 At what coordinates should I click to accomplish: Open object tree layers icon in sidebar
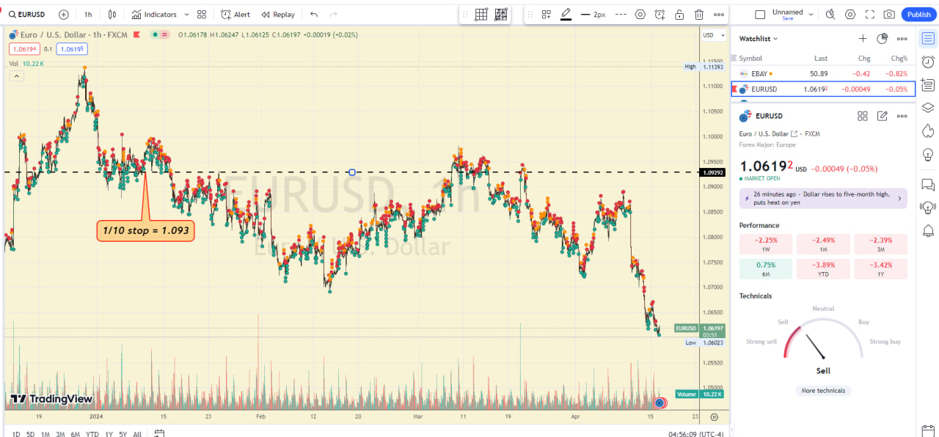[928, 108]
